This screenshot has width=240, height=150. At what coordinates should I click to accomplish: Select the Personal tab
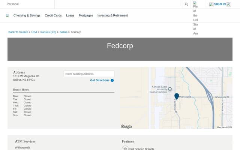(12, 4)
